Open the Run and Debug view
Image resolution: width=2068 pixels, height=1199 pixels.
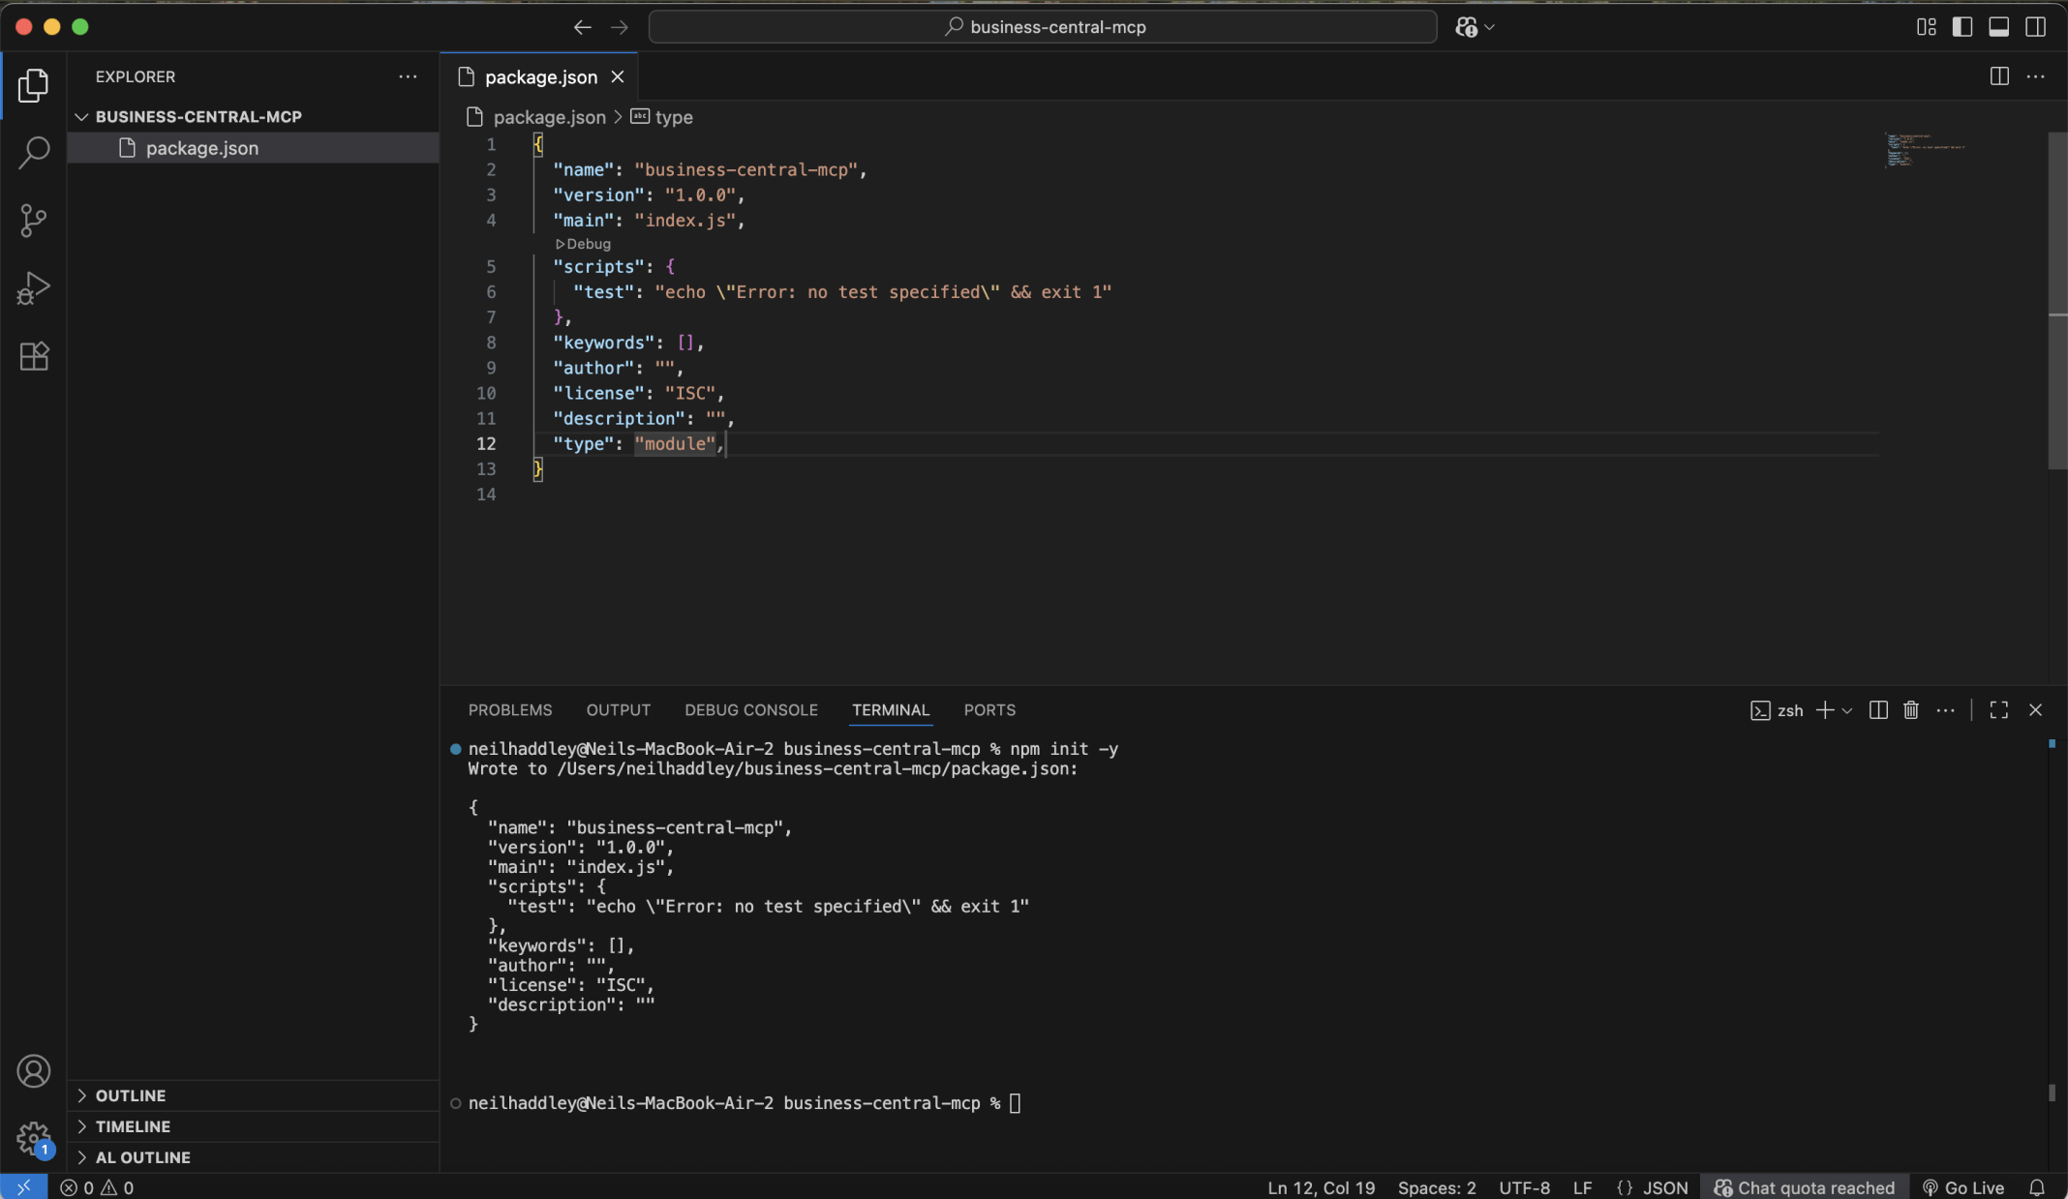point(33,287)
